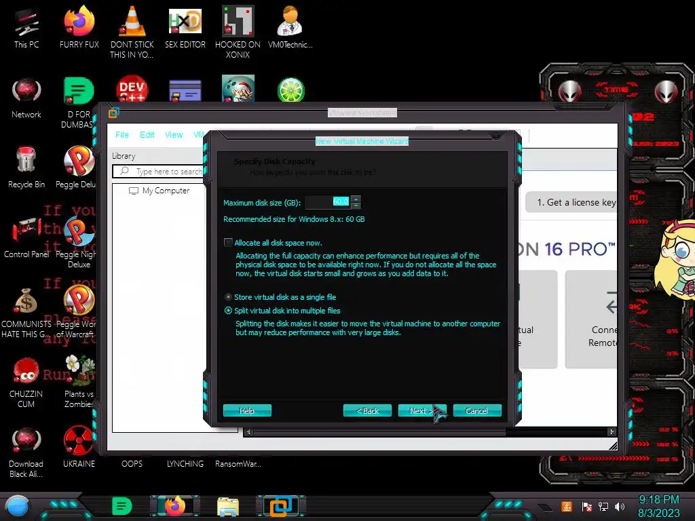
Task: Click the VMware logo in title bar
Action: (x=114, y=113)
